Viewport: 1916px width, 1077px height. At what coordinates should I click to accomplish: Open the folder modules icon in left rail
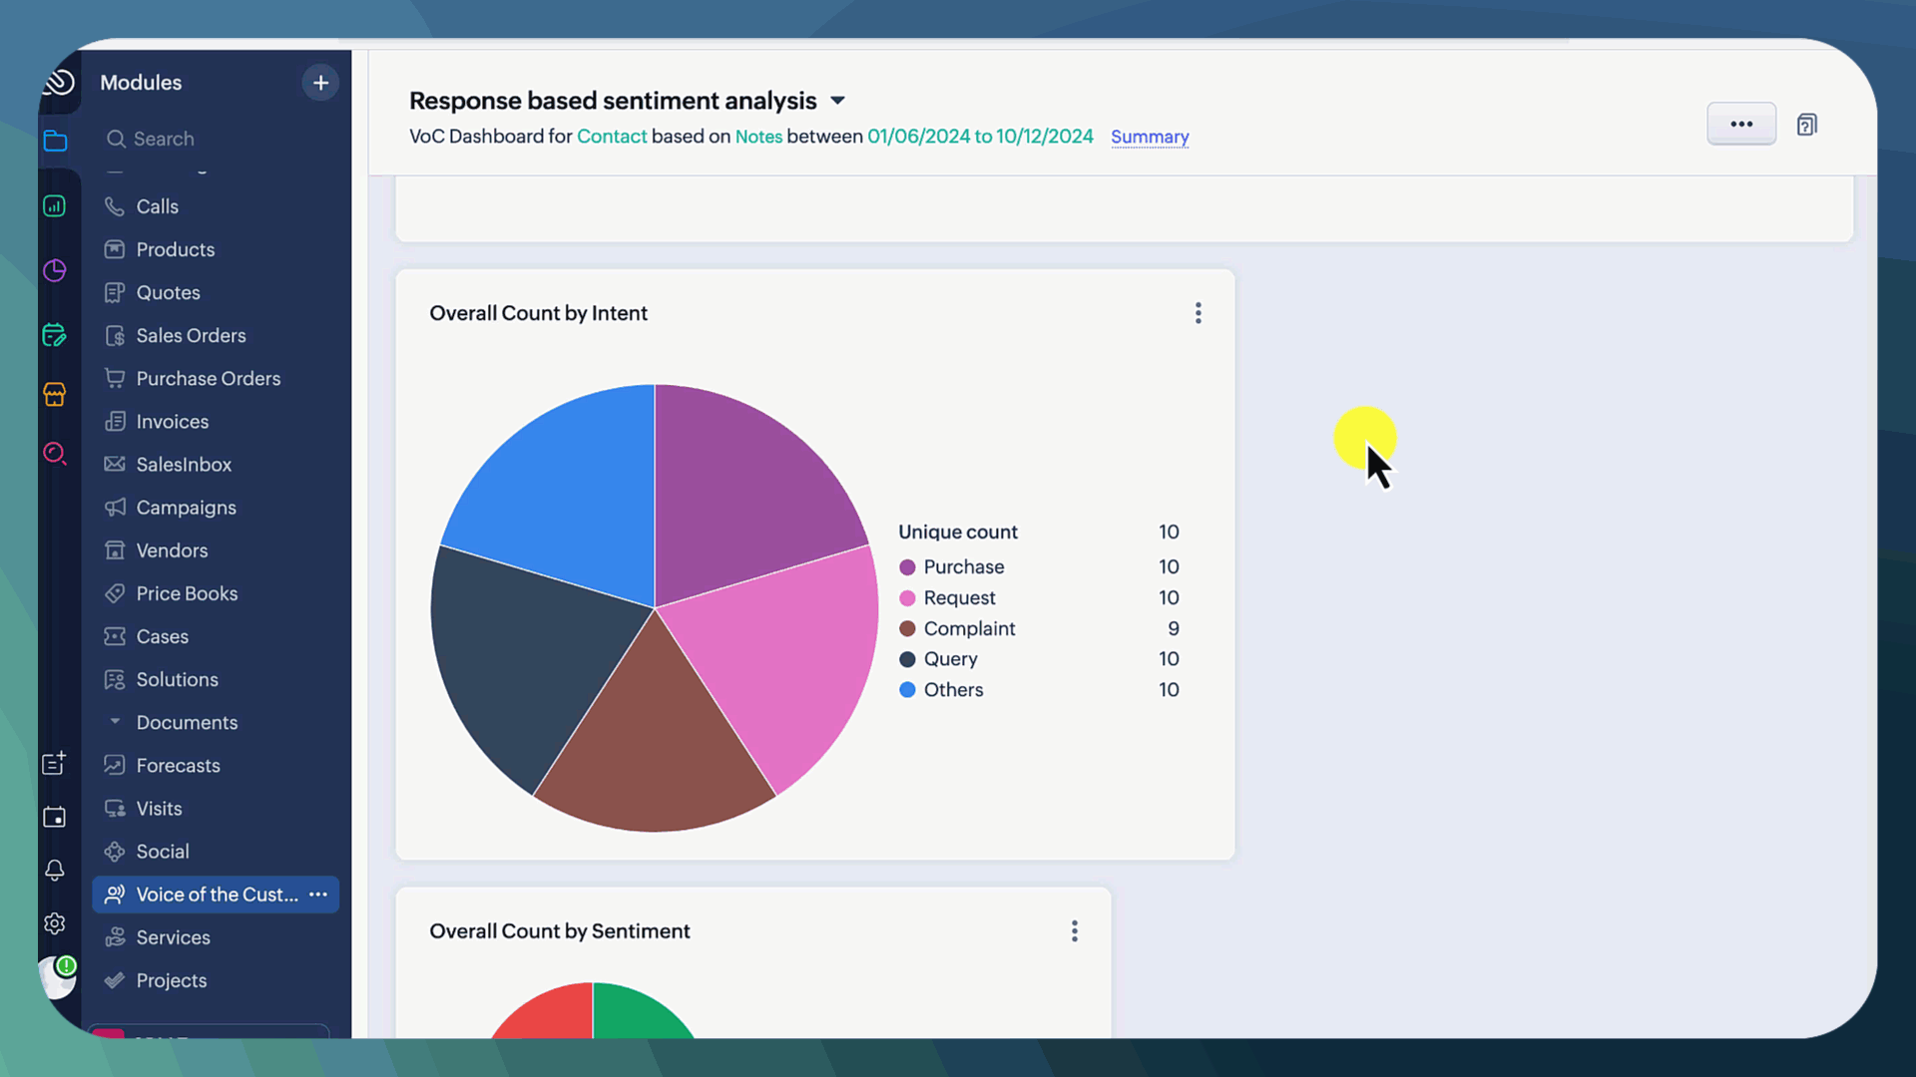click(55, 142)
